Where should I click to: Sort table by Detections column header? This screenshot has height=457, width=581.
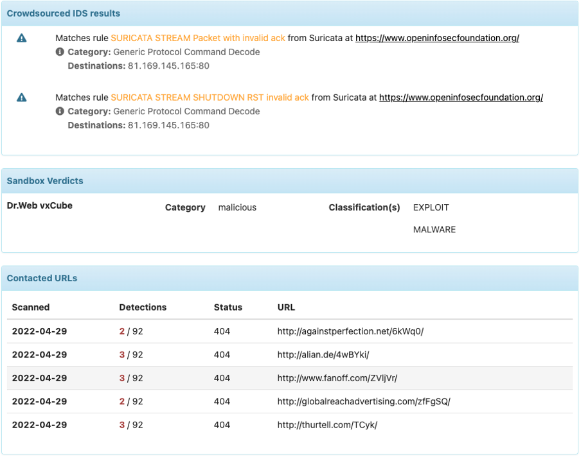(143, 307)
